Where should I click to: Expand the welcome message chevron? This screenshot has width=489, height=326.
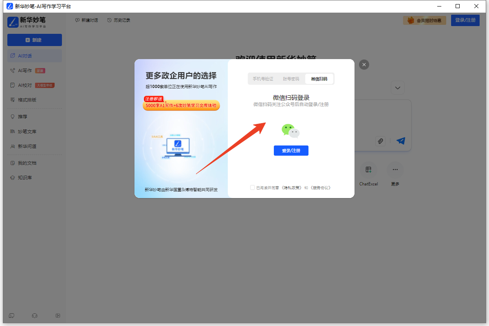click(397, 87)
